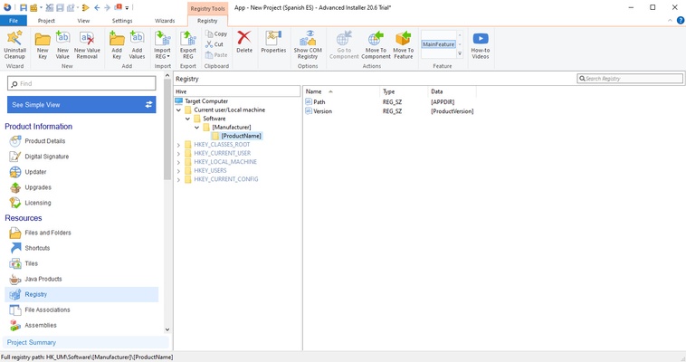Select the Version registry value
686x362 pixels.
322,111
